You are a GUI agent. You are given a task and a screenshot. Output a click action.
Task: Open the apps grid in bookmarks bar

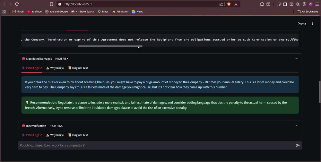pyautogui.click(x=4, y=12)
